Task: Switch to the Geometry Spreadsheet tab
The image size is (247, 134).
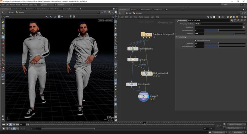Action: (70, 9)
